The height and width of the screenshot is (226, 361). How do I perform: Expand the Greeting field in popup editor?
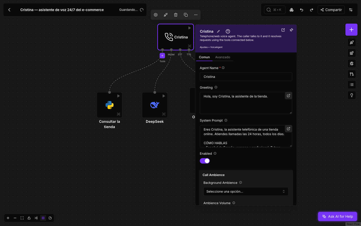[x=289, y=96]
